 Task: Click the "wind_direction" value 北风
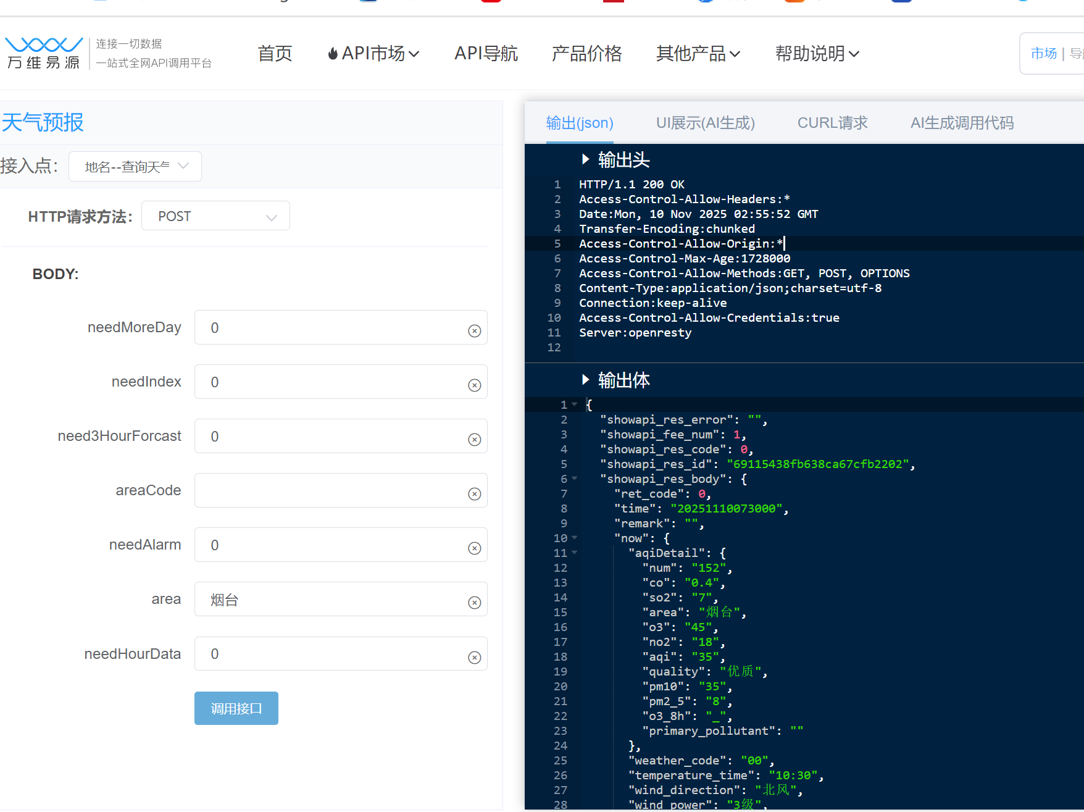[775, 790]
